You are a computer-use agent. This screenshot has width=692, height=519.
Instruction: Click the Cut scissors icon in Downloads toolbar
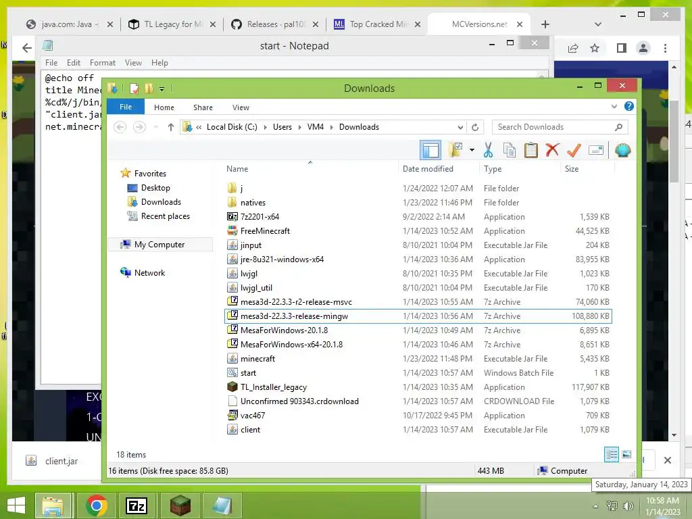click(x=488, y=151)
